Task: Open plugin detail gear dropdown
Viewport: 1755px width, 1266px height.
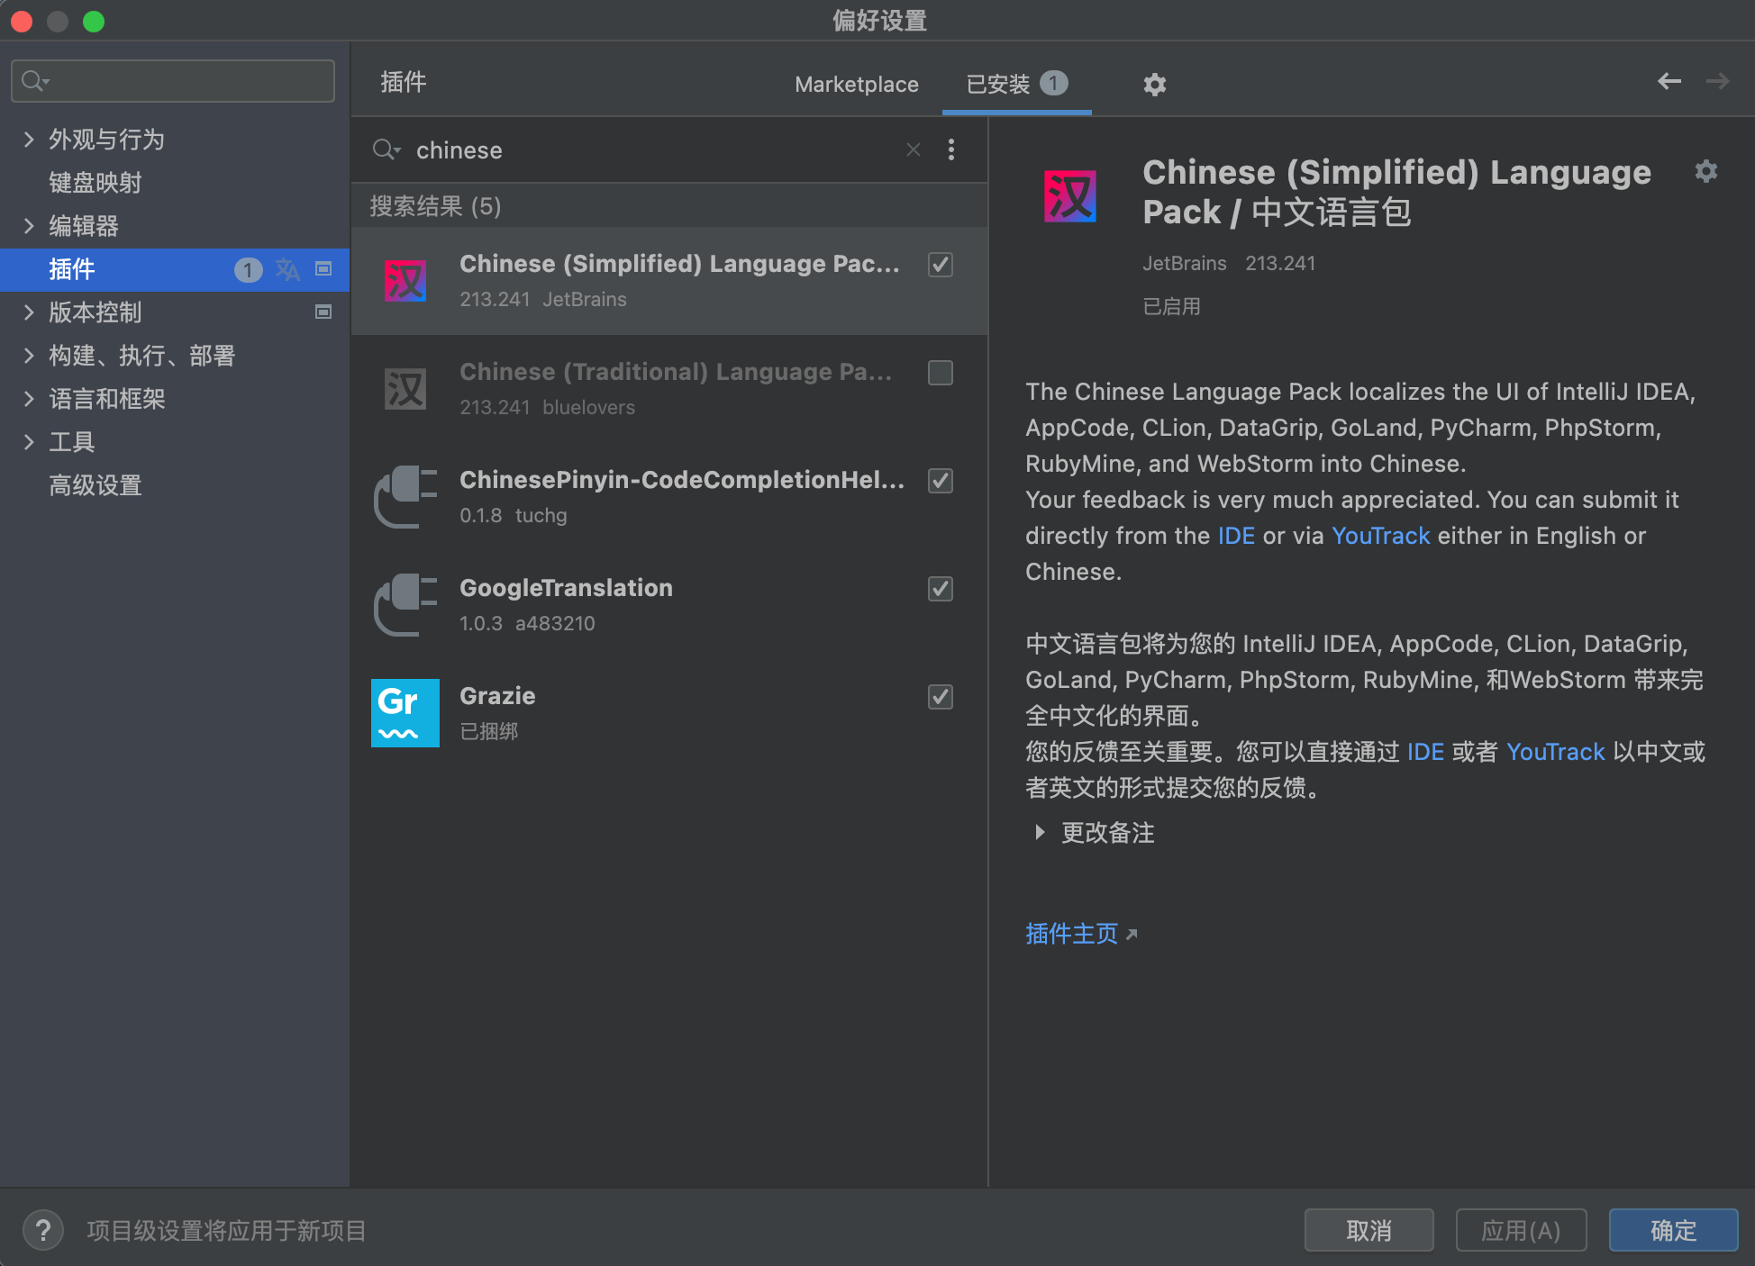Action: click(x=1705, y=171)
